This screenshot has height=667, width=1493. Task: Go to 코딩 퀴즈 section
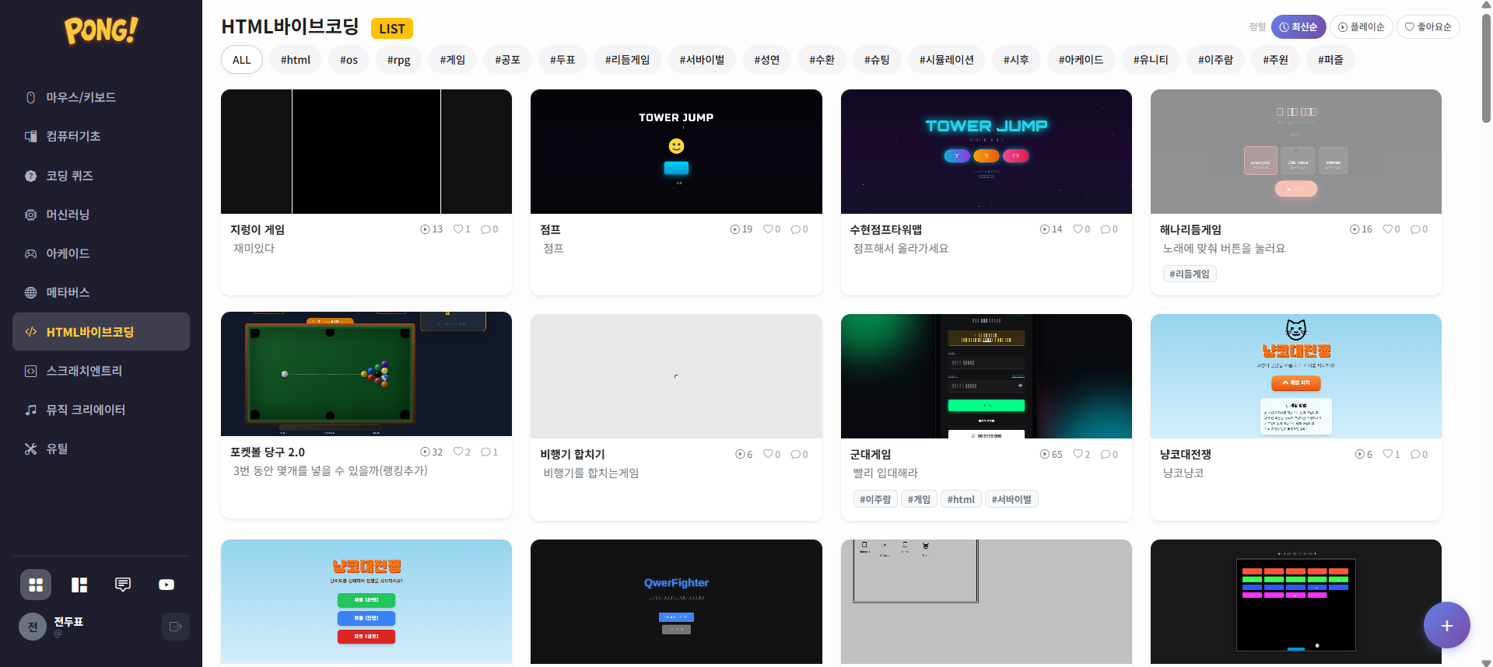click(x=101, y=176)
